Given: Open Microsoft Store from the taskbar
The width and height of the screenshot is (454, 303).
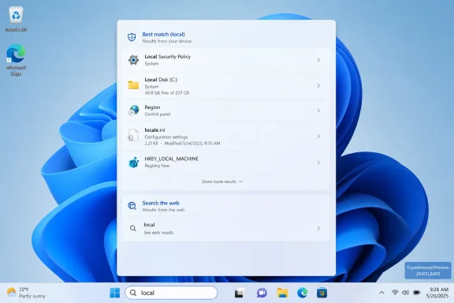Looking at the screenshot, I should coord(322,293).
